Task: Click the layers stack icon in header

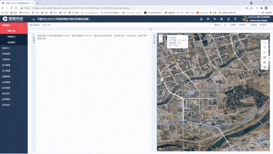Action: [x=208, y=19]
